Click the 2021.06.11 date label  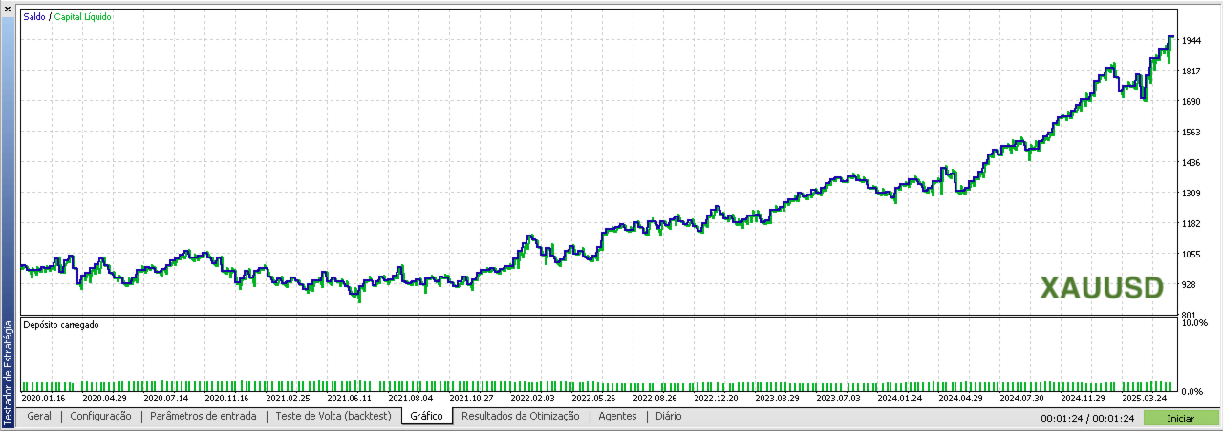pos(350,399)
